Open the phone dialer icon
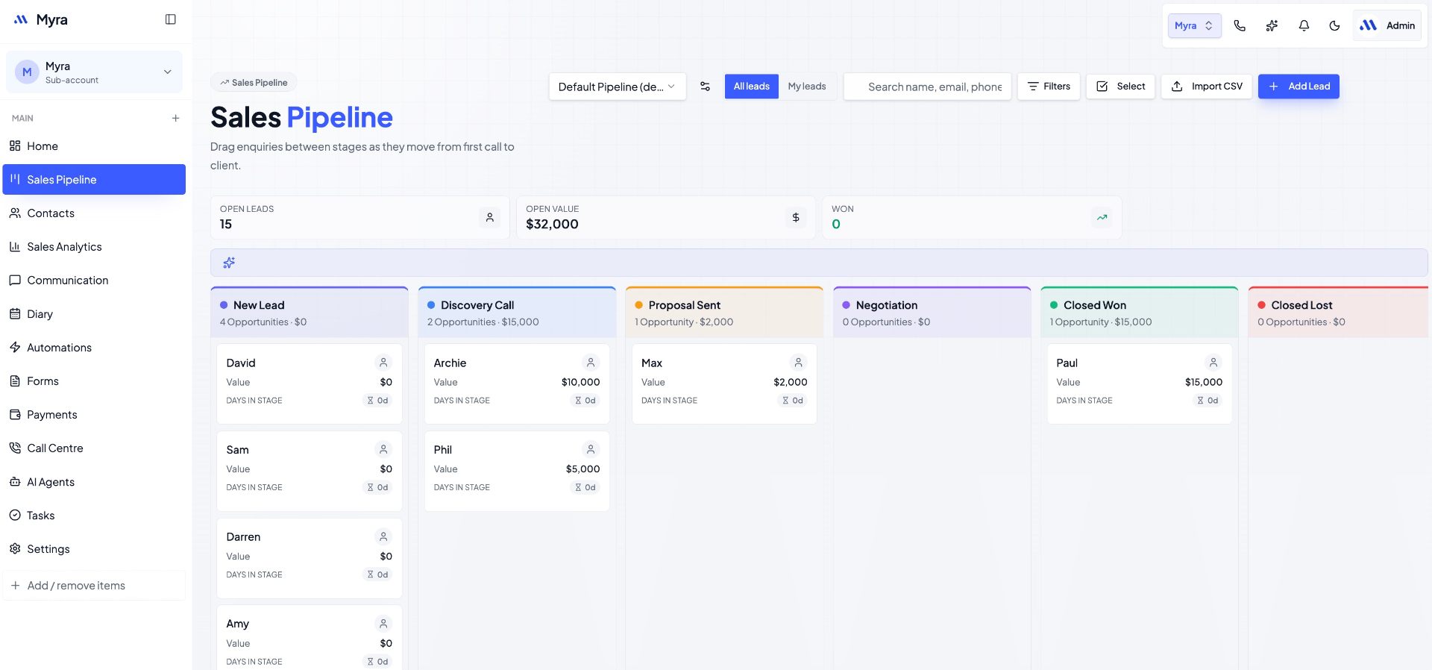The height and width of the screenshot is (670, 1432). [x=1240, y=25]
